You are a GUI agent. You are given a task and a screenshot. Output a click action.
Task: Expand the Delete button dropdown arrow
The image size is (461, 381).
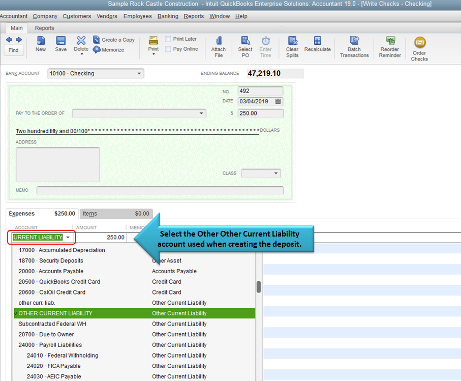coord(82,54)
